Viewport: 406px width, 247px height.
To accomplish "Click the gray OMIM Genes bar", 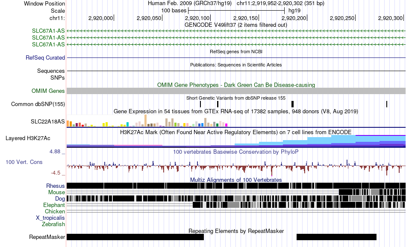I will (236, 91).
